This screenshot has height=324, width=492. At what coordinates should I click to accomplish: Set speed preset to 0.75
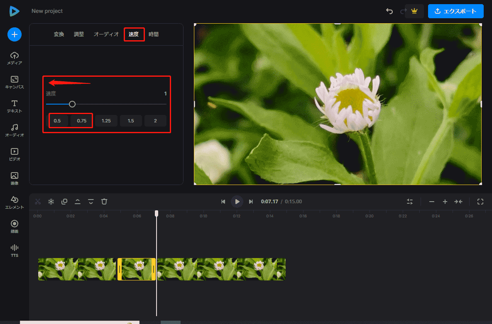coord(81,121)
